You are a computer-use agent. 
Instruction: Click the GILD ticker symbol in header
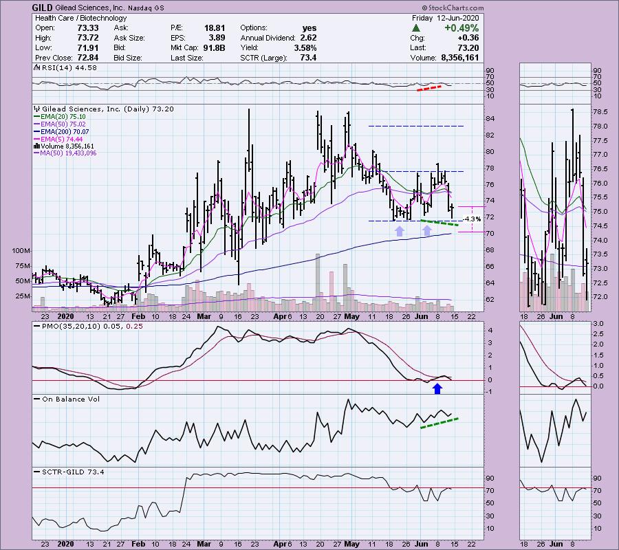(x=43, y=8)
